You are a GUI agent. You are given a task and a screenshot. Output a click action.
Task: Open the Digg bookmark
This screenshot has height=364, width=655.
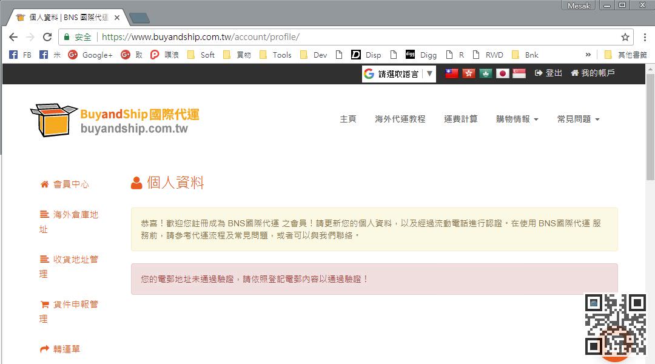click(x=422, y=55)
